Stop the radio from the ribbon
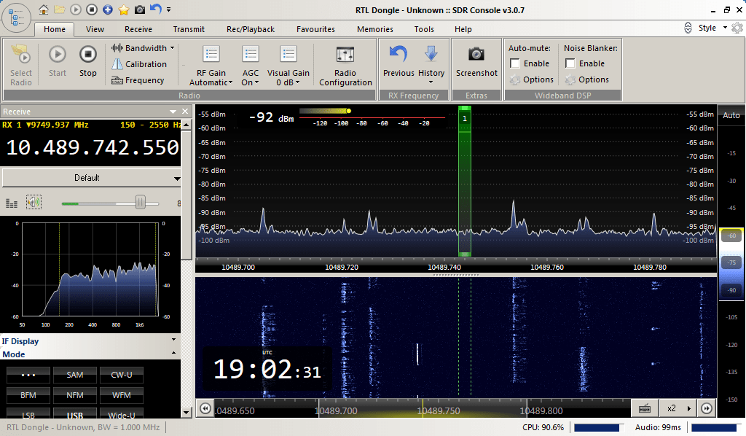The image size is (746, 436). (x=88, y=61)
